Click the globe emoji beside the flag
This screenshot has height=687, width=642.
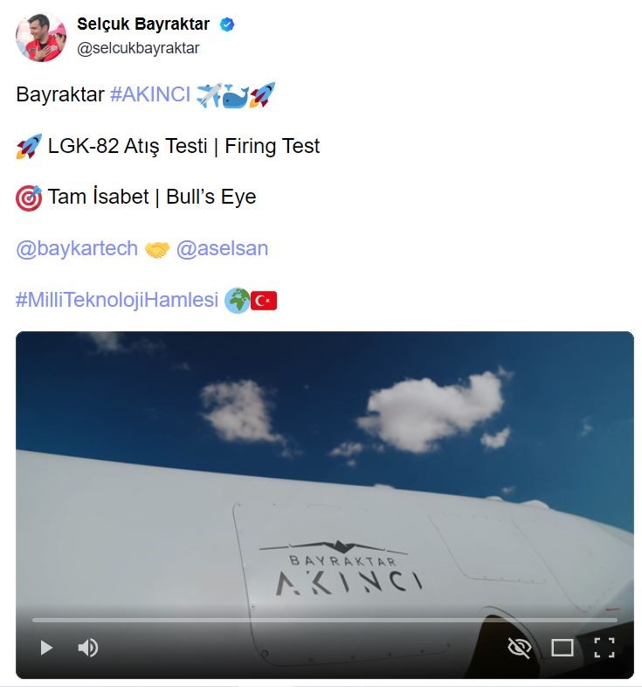pos(237,301)
